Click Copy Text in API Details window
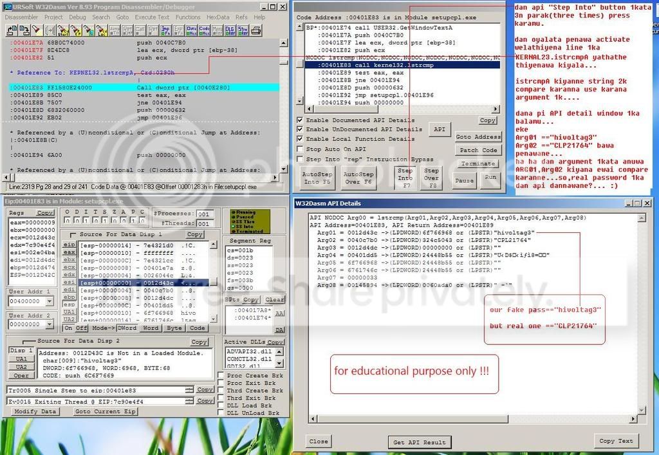Screen dimensions: 659x455 [616, 441]
